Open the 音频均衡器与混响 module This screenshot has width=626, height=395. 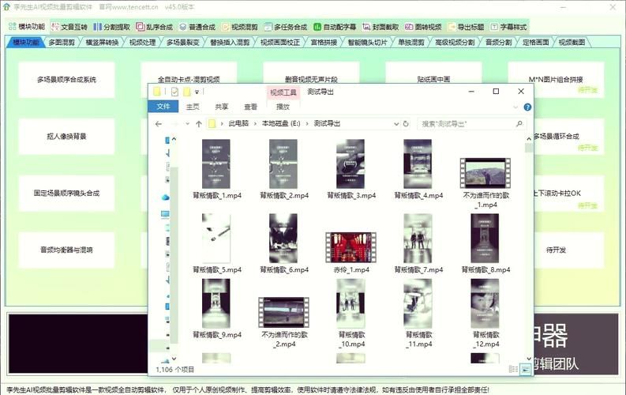pos(66,250)
